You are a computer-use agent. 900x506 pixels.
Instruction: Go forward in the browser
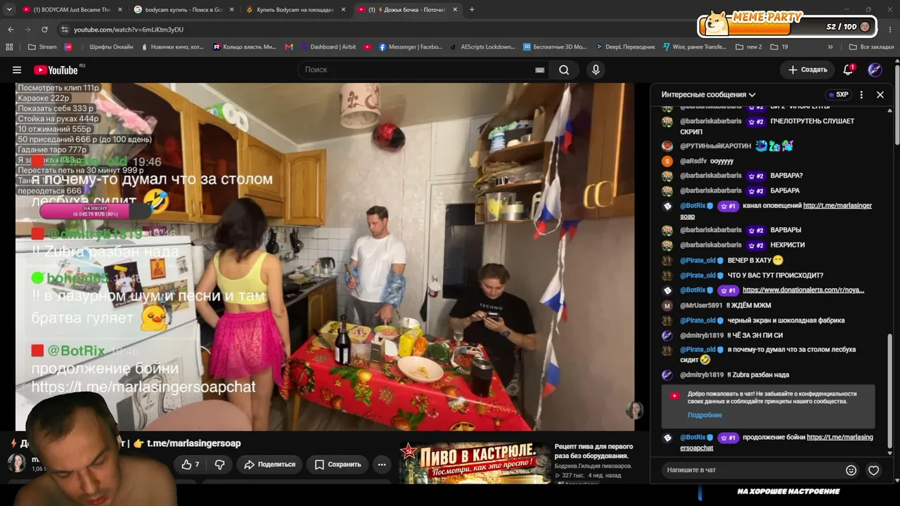pos(27,30)
